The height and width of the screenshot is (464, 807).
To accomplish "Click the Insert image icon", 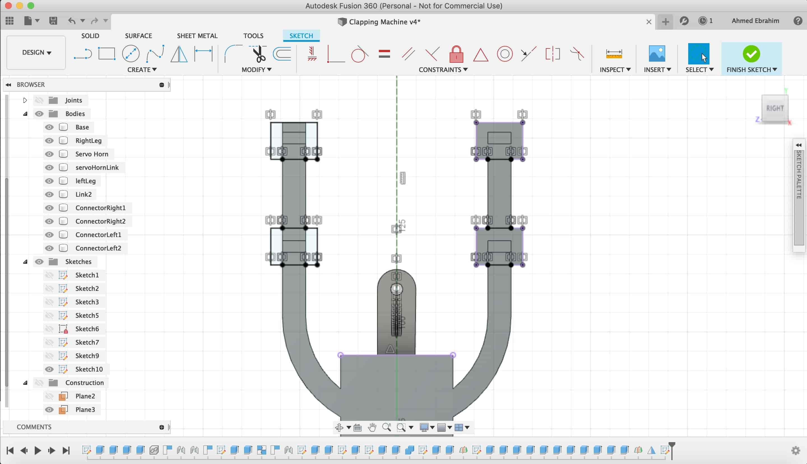I will (657, 54).
